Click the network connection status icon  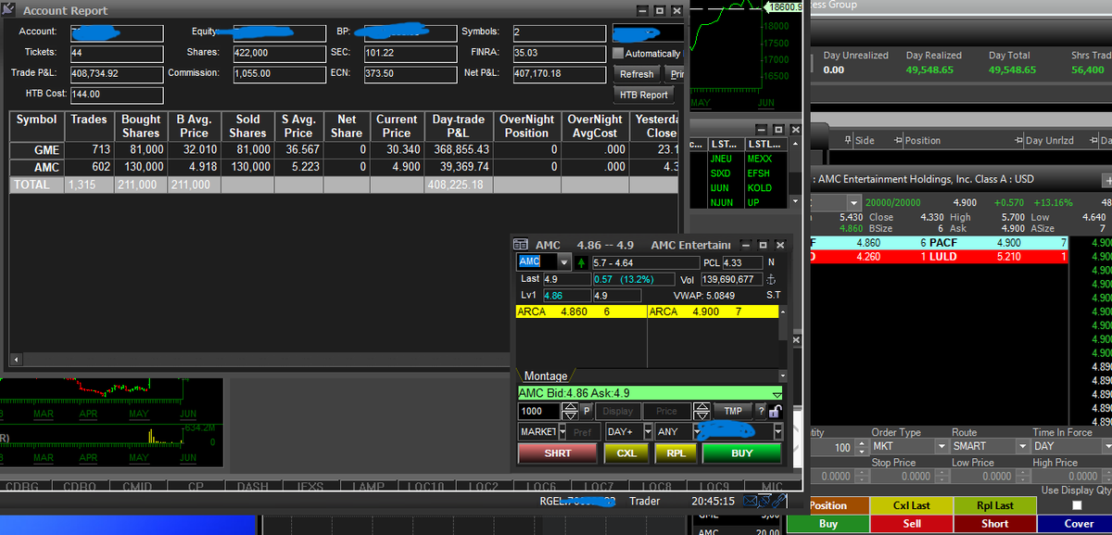point(765,501)
